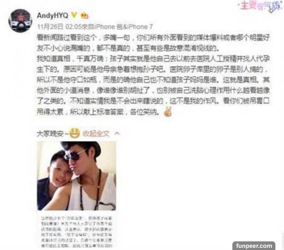Click the up chevron beside 收起全文

pos(117,134)
